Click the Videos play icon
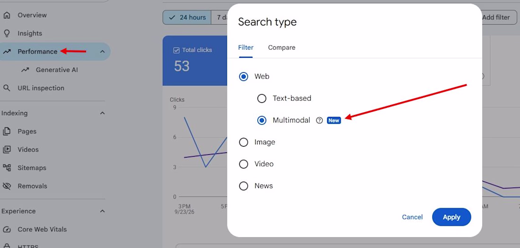 (x=7, y=150)
